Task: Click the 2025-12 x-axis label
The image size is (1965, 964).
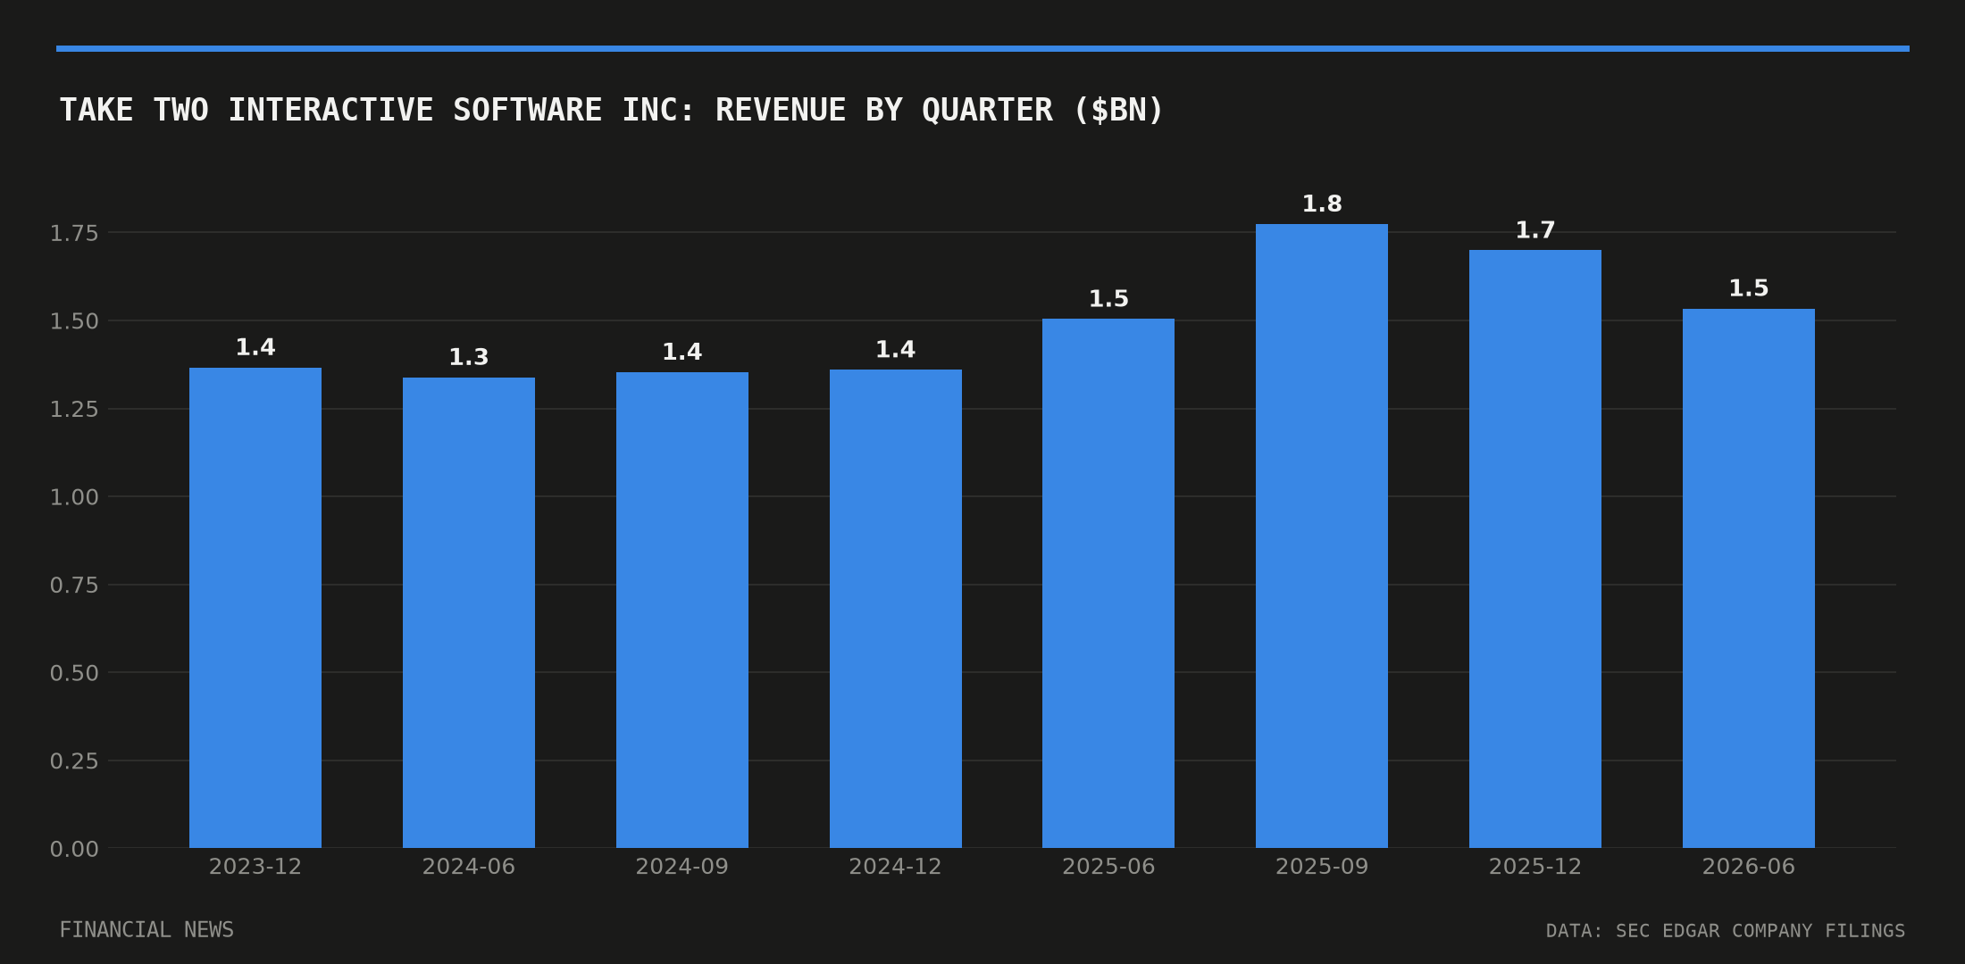Action: coord(1535,867)
